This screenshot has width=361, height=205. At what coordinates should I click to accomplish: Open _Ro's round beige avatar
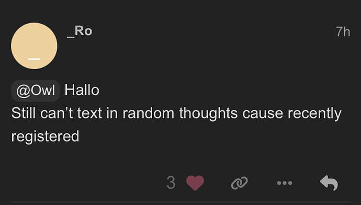tap(34, 46)
